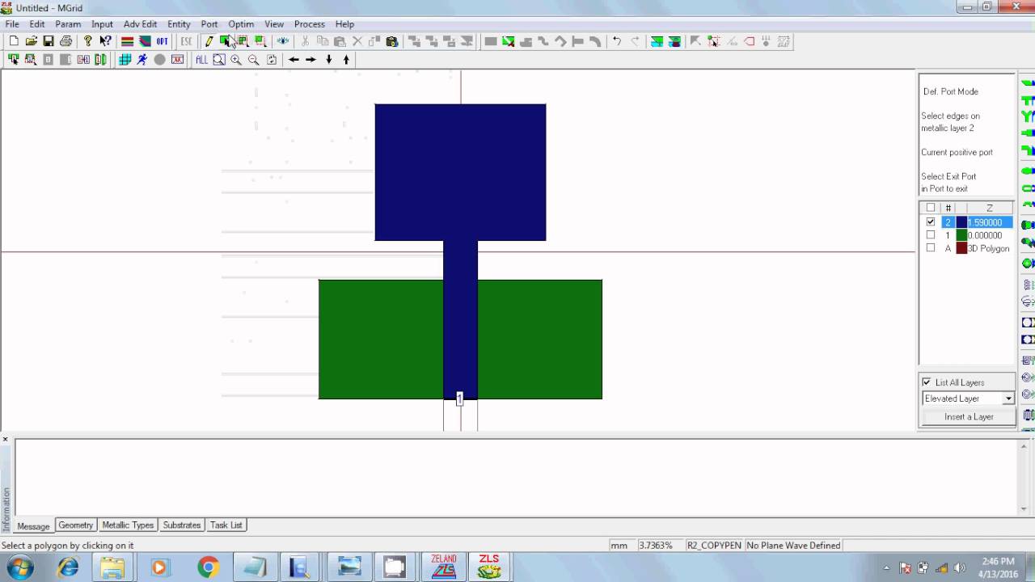Select the pencil draw tool

point(209,41)
